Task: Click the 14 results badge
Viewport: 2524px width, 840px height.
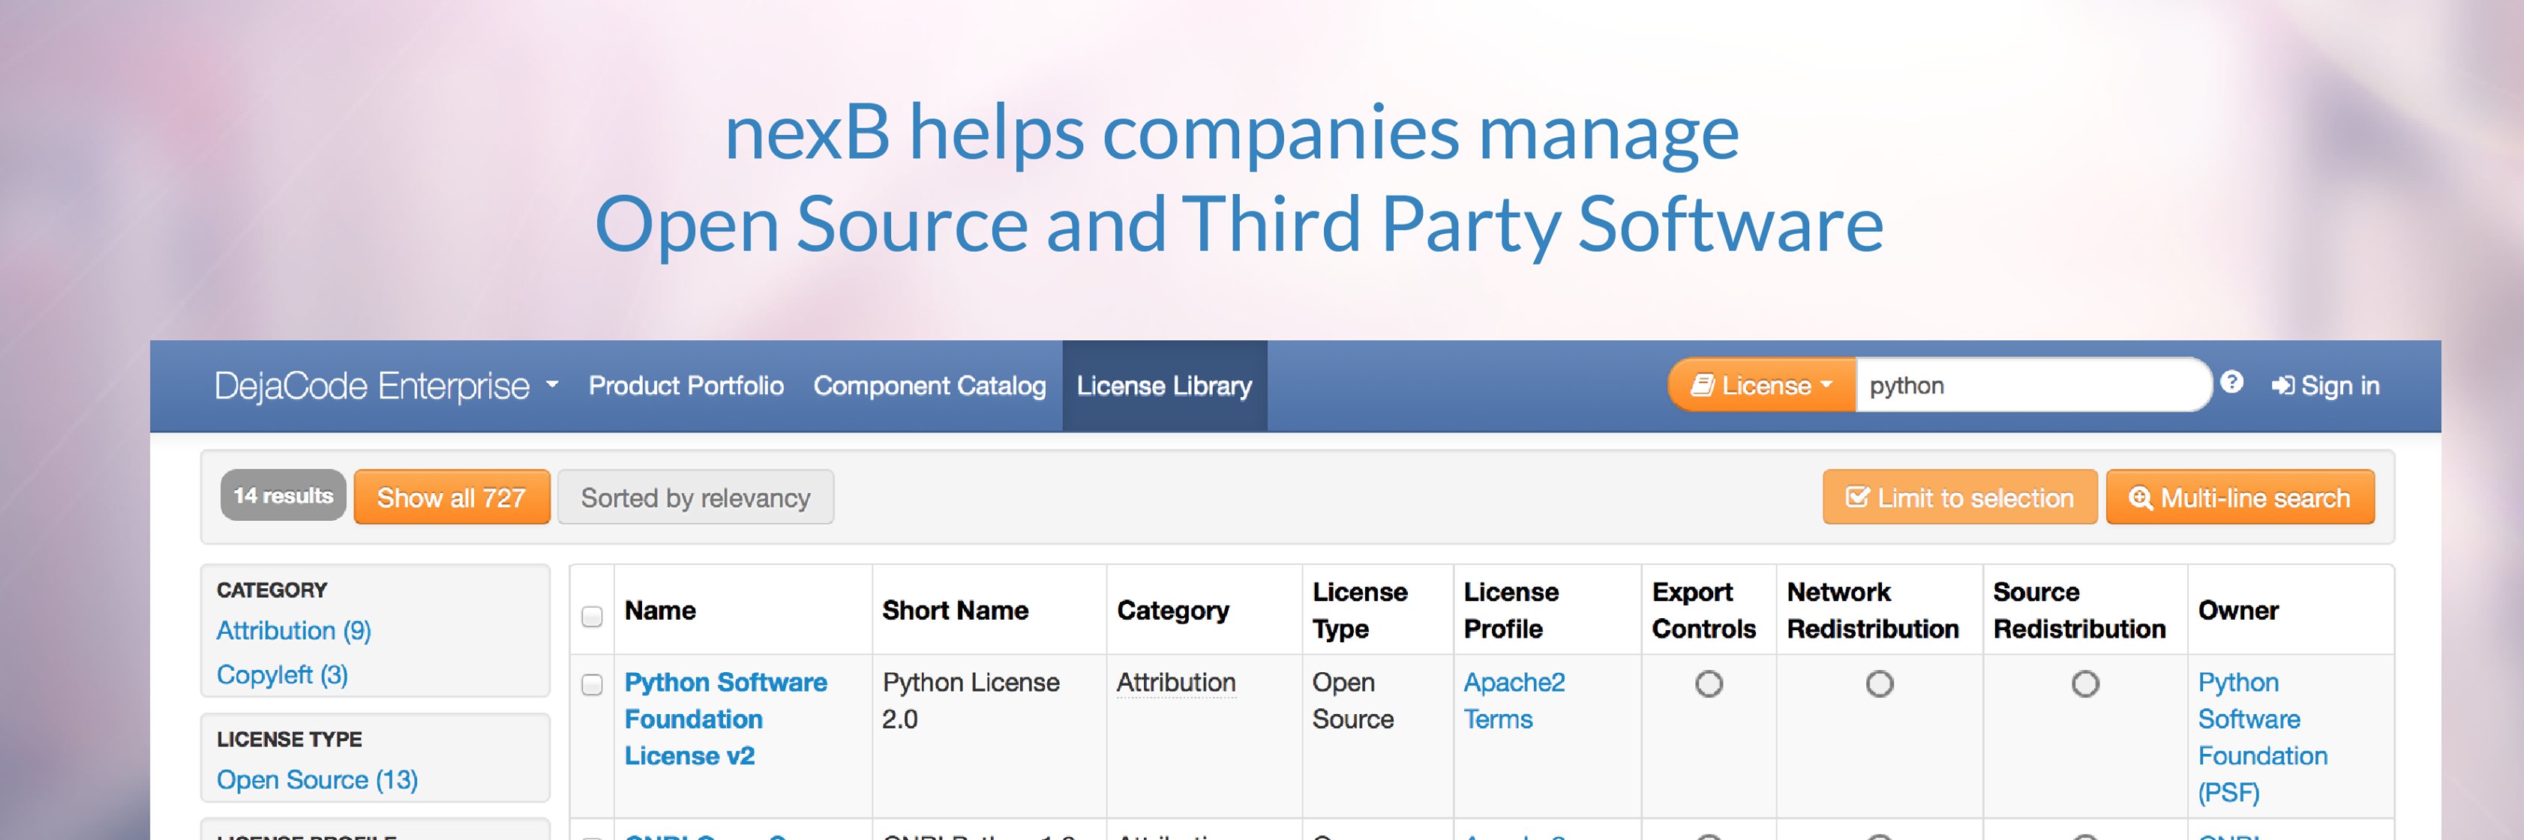Action: pyautogui.click(x=284, y=496)
